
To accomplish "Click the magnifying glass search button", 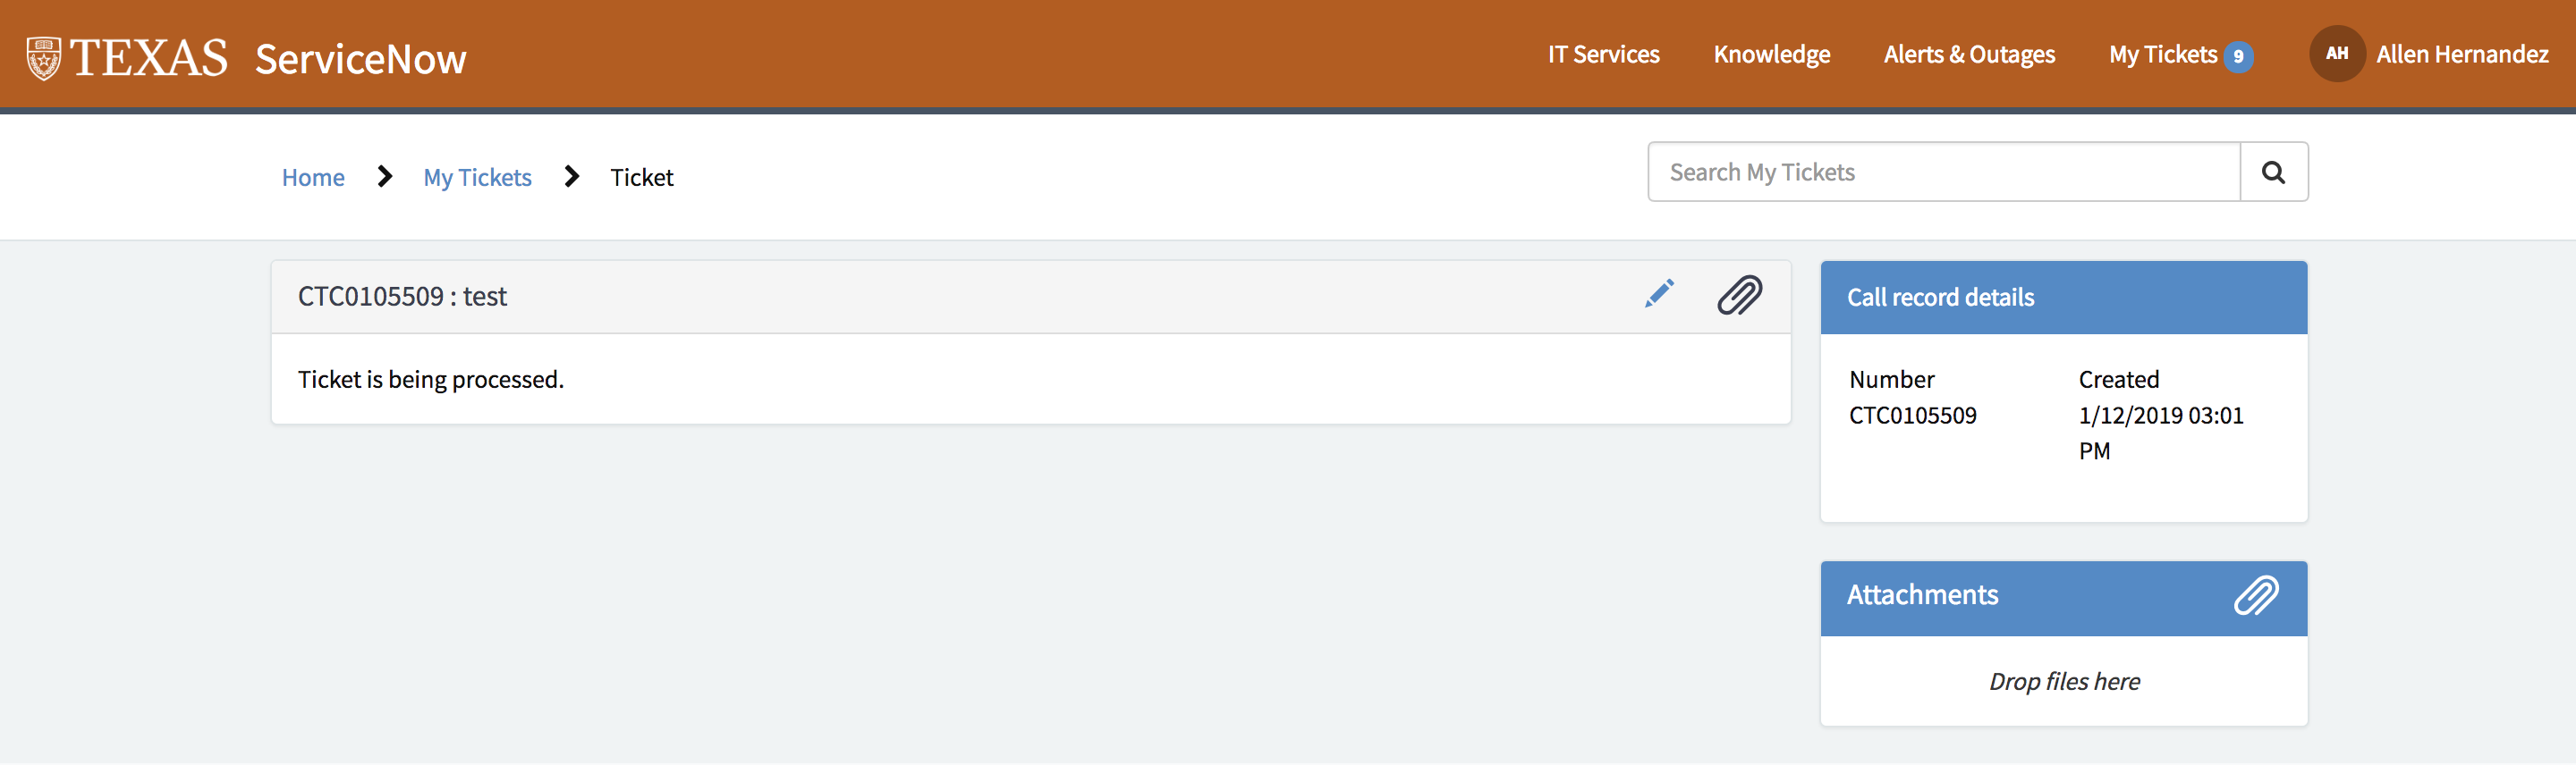I will [2273, 172].
